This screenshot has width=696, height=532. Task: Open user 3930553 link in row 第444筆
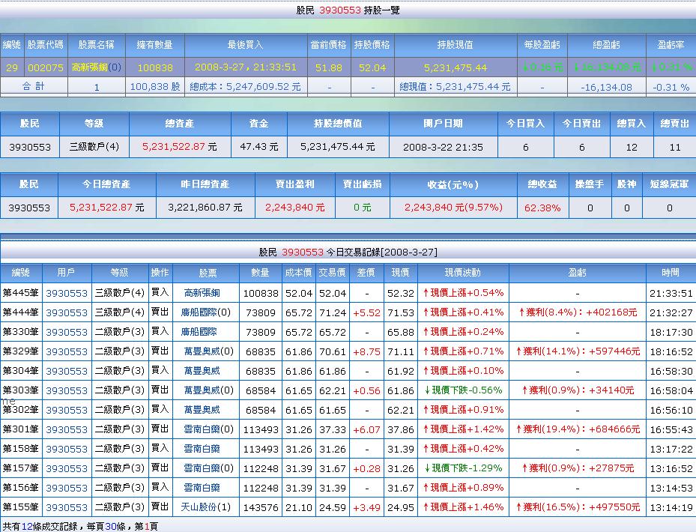pos(67,312)
